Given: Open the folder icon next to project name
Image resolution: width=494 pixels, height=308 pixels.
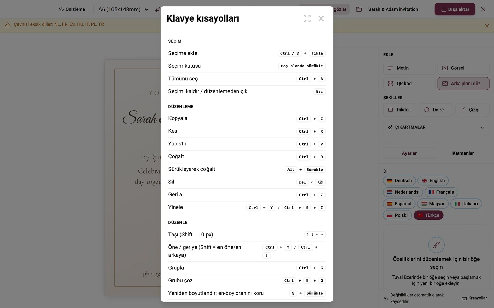Looking at the screenshot, I should pos(359,9).
